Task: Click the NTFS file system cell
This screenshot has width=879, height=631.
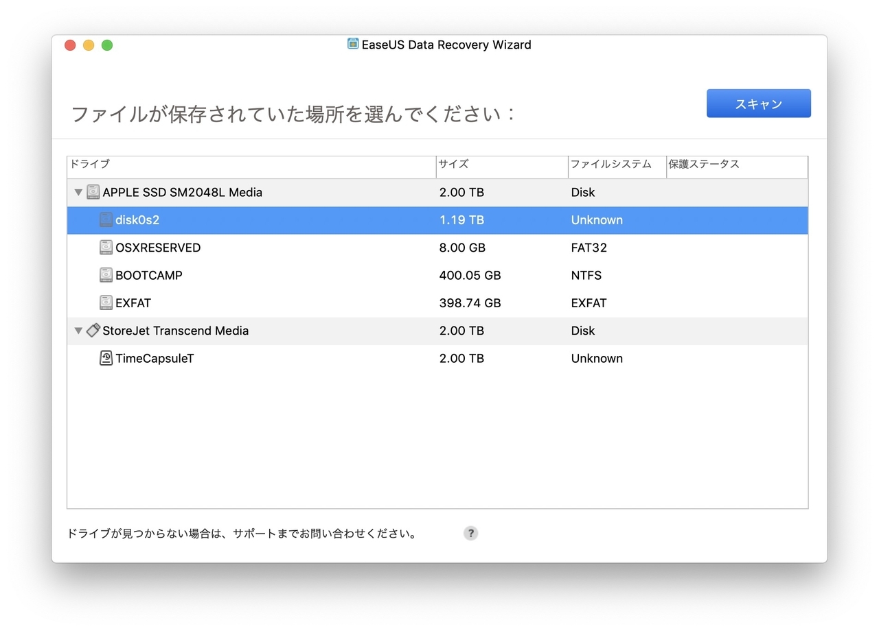Action: [x=586, y=275]
